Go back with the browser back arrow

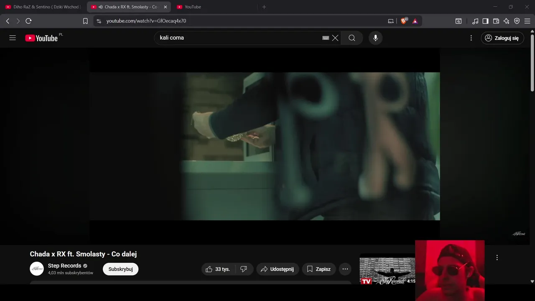8,21
